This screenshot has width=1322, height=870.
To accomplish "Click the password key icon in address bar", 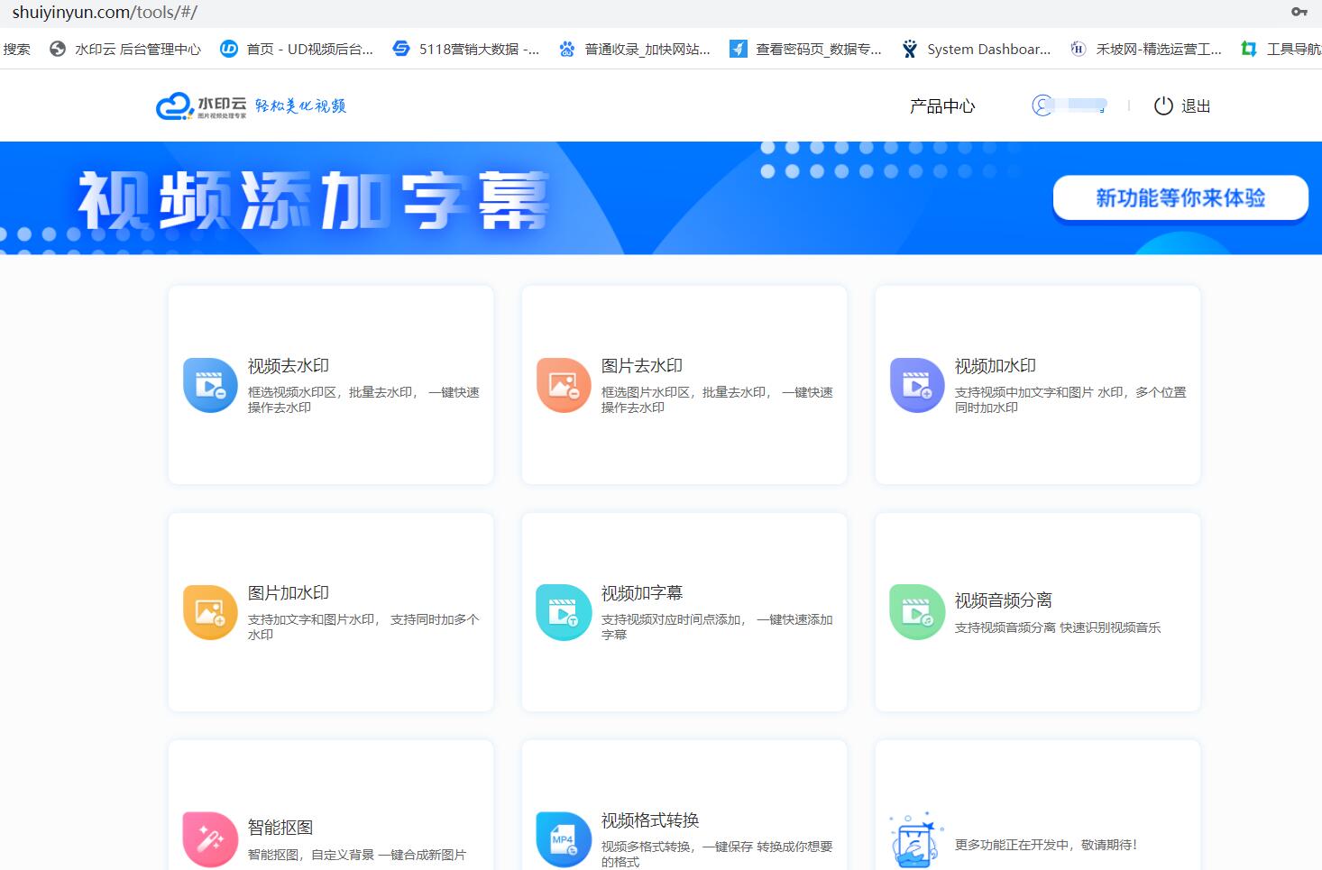I will click(1299, 12).
